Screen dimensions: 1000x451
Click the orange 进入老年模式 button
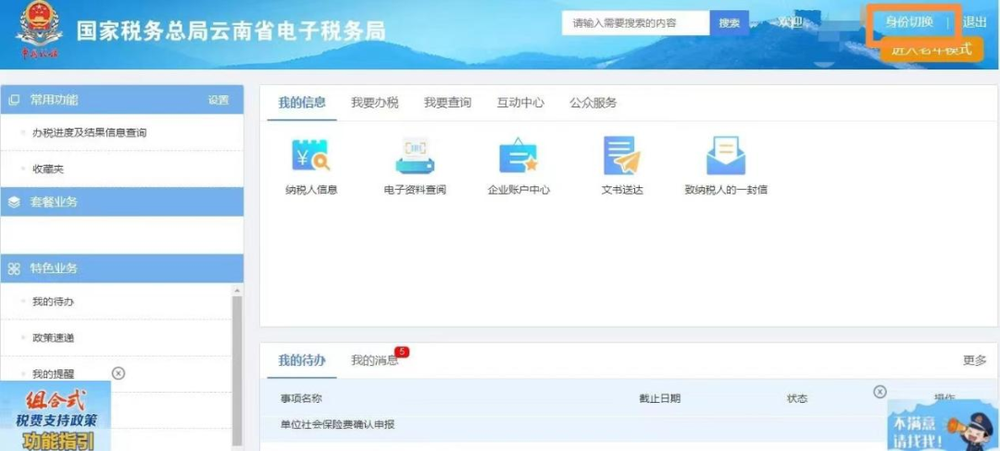pyautogui.click(x=931, y=49)
